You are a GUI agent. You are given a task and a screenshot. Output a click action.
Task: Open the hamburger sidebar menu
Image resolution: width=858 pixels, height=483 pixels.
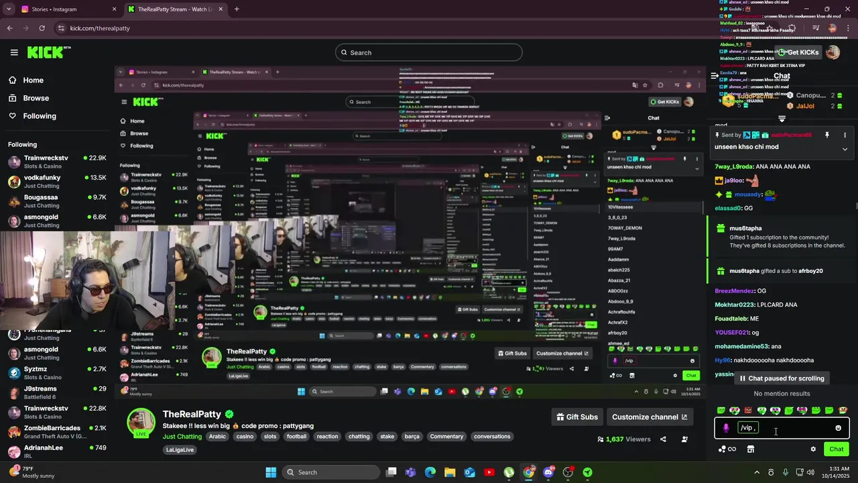(14, 52)
